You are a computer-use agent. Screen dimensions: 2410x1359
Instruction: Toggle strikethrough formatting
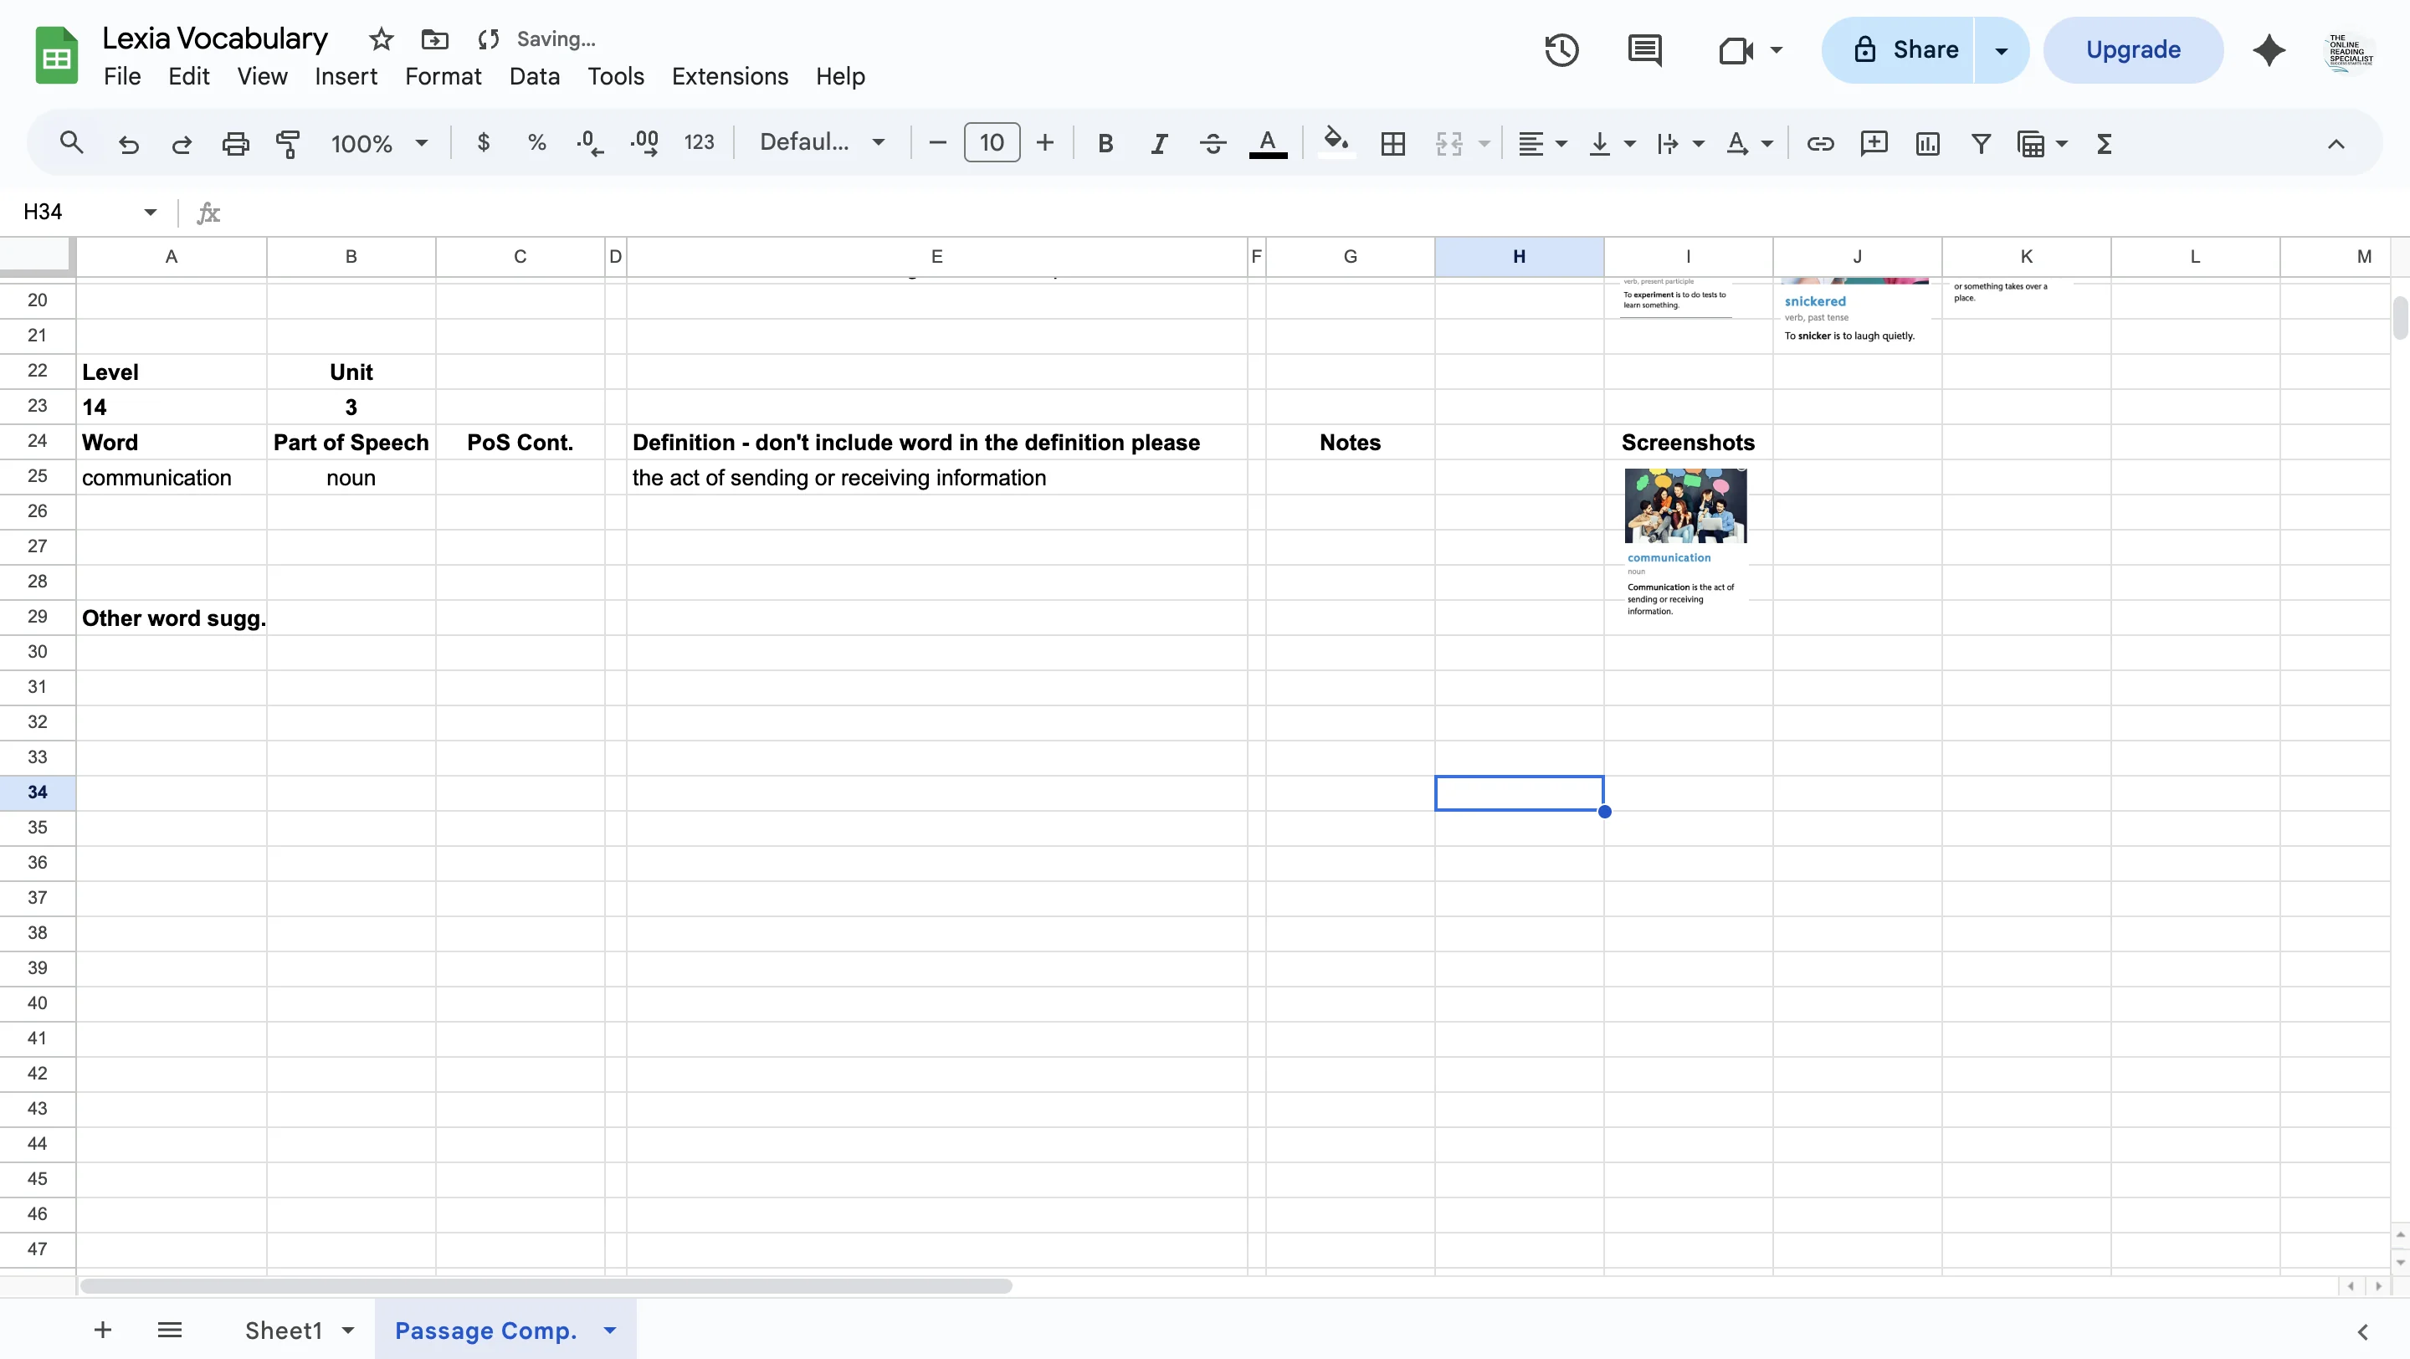(1212, 143)
